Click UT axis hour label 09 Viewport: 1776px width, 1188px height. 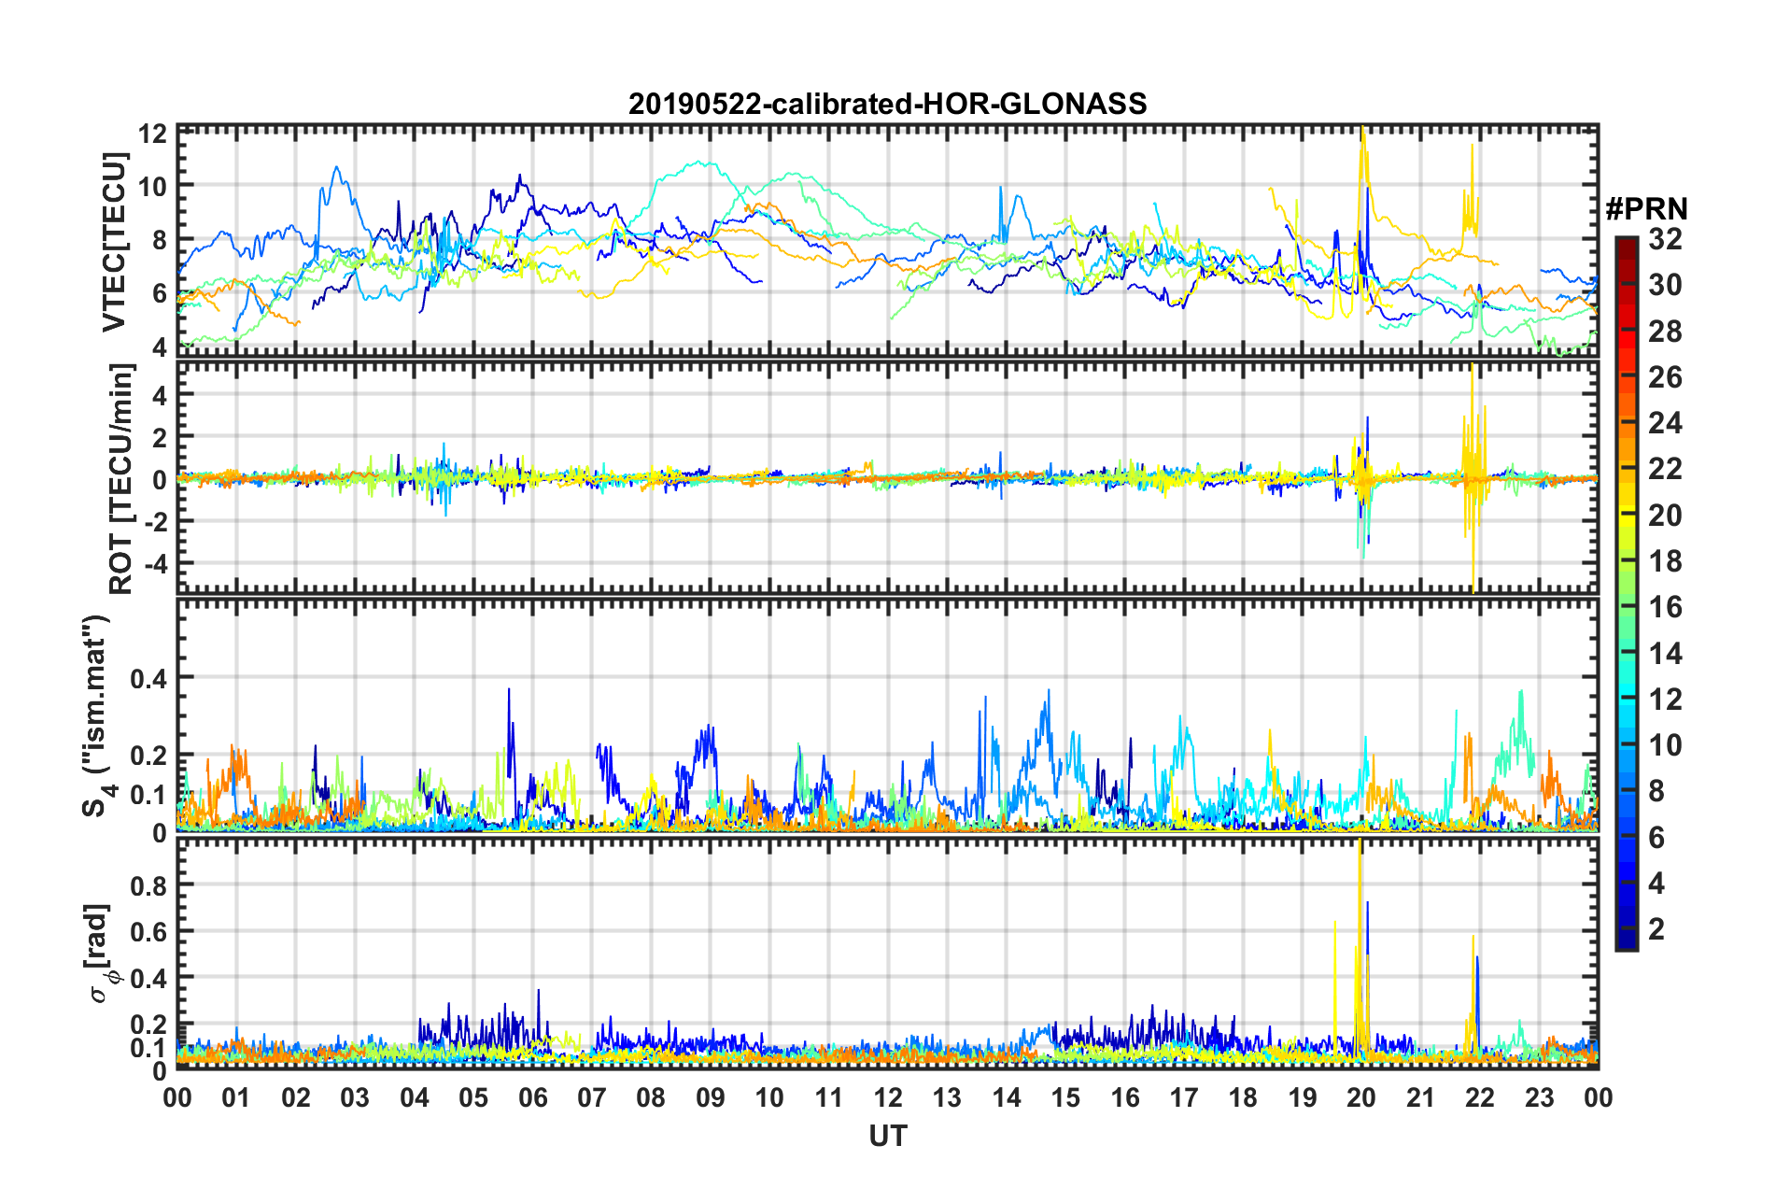pyautogui.click(x=711, y=1097)
